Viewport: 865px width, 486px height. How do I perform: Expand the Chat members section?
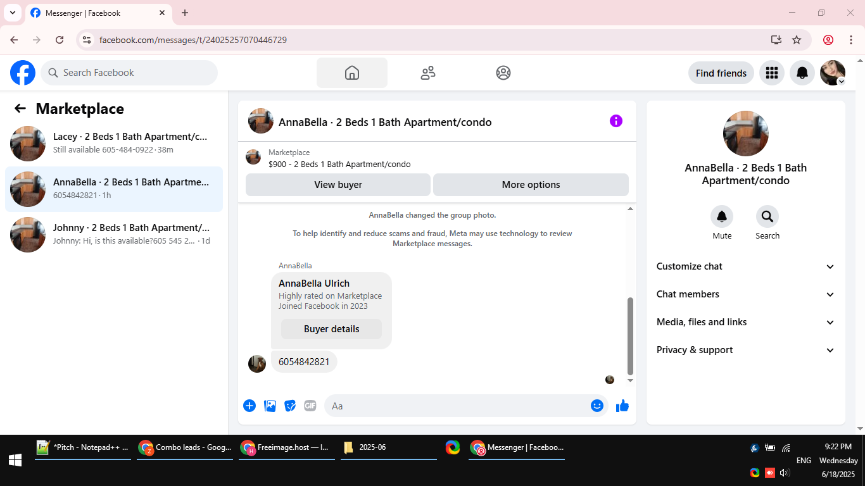pyautogui.click(x=746, y=294)
